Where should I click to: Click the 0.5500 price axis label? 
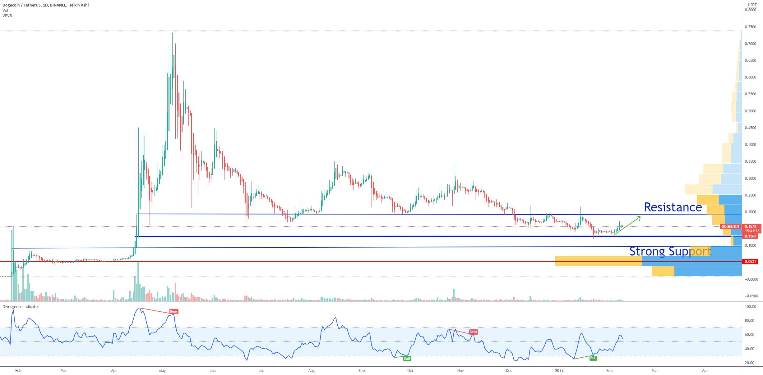pyautogui.click(x=751, y=94)
